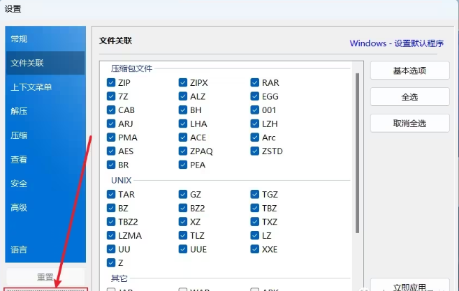Uncheck the BH checkbox
This screenshot has height=291, width=459.
[182, 110]
